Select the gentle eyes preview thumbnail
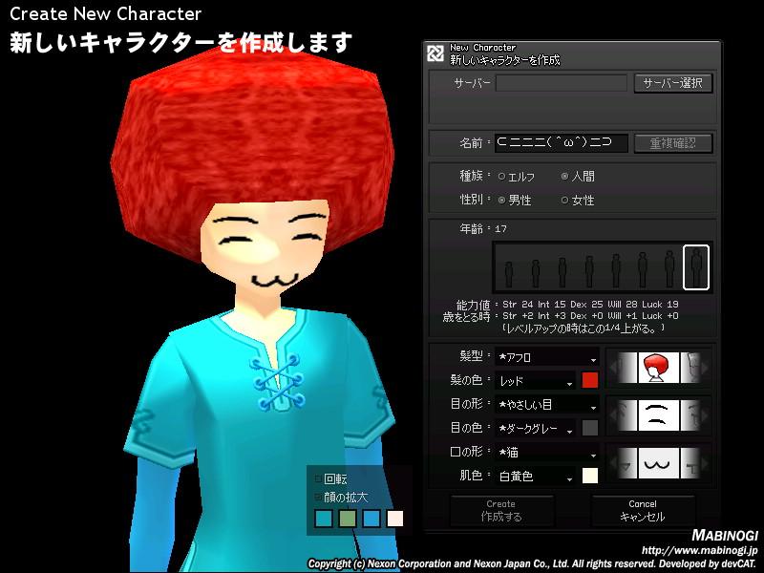Image resolution: width=764 pixels, height=573 pixels. pos(658,415)
